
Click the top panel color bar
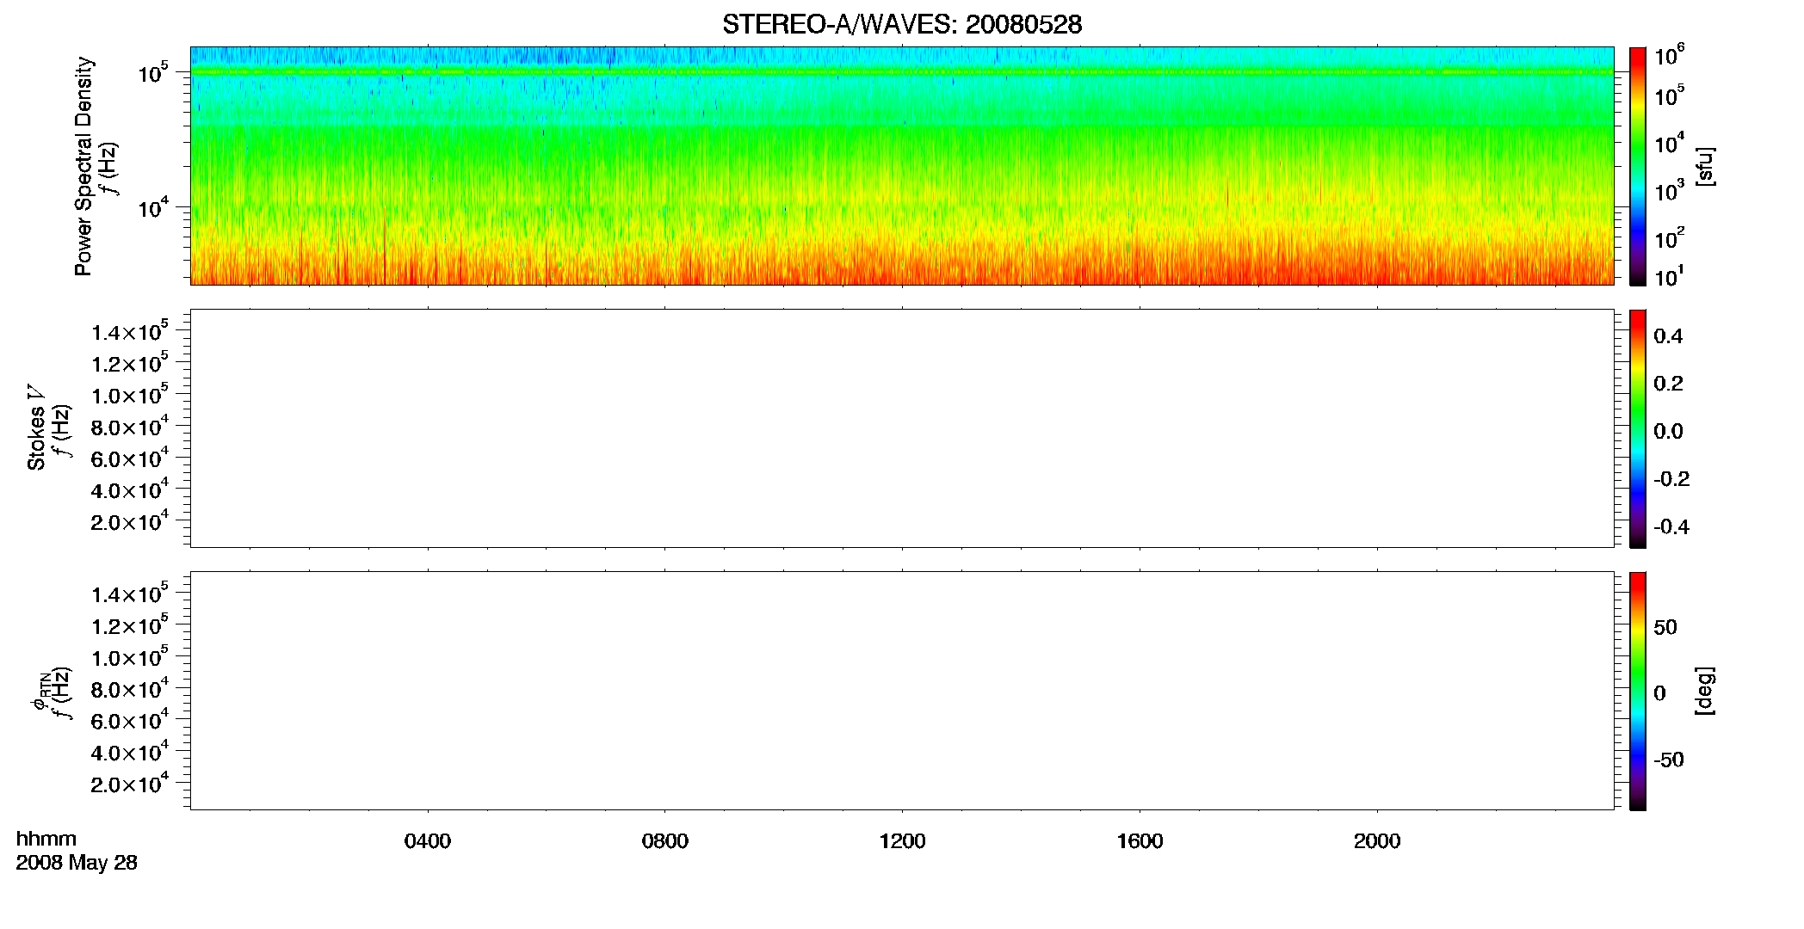[1638, 166]
